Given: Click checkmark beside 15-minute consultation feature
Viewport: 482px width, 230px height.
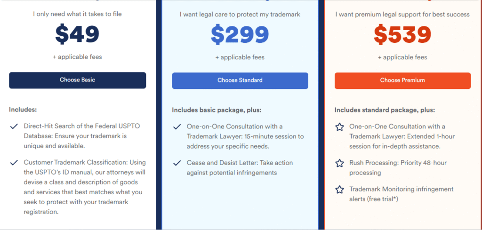Looking at the screenshot, I should pyautogui.click(x=177, y=127).
